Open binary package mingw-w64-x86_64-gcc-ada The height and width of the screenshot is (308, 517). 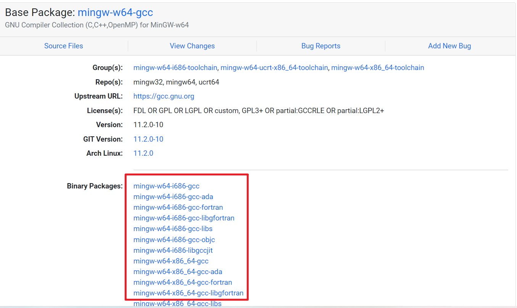[x=178, y=272]
